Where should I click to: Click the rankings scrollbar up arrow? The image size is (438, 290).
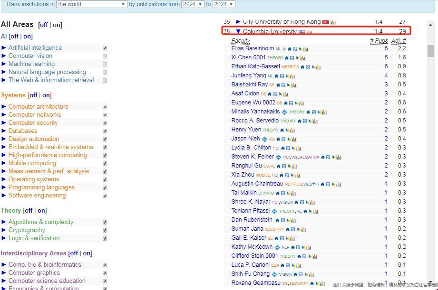[430, 25]
